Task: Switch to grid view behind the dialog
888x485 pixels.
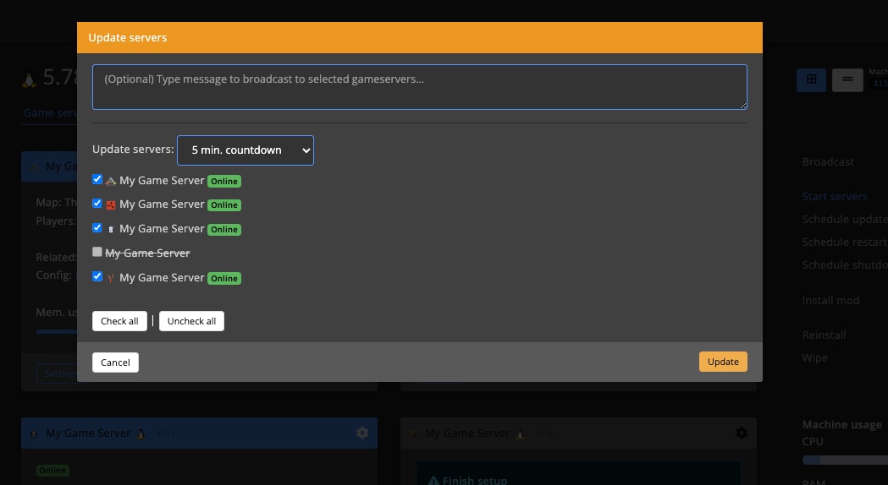Action: pos(811,79)
